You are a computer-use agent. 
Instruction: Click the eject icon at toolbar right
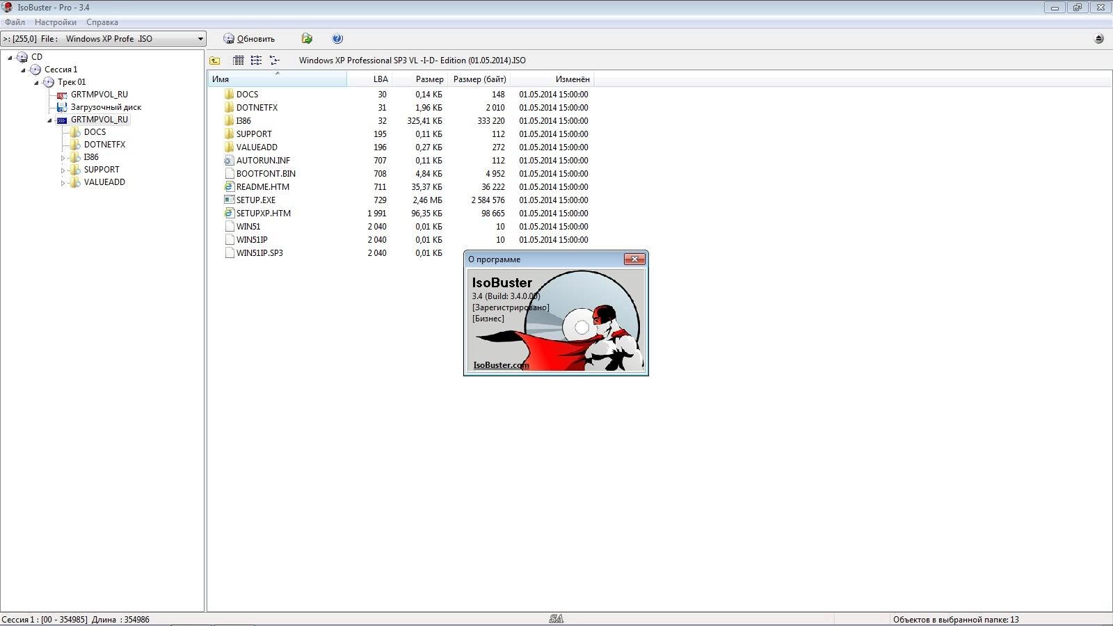pos(1099,39)
